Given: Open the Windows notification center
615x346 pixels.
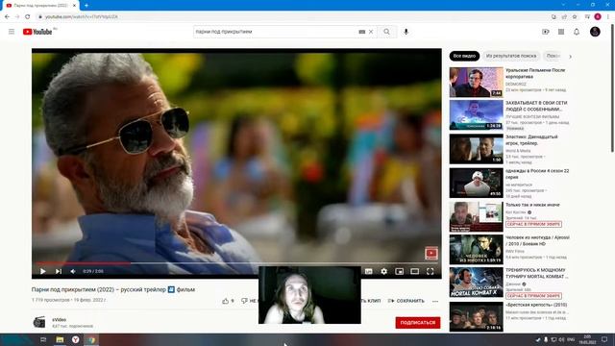Looking at the screenshot, I should [604, 339].
